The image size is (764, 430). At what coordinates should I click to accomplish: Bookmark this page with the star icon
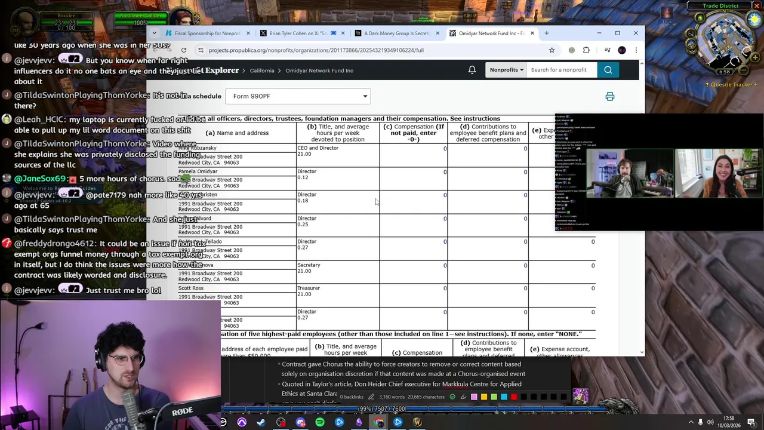pos(552,50)
